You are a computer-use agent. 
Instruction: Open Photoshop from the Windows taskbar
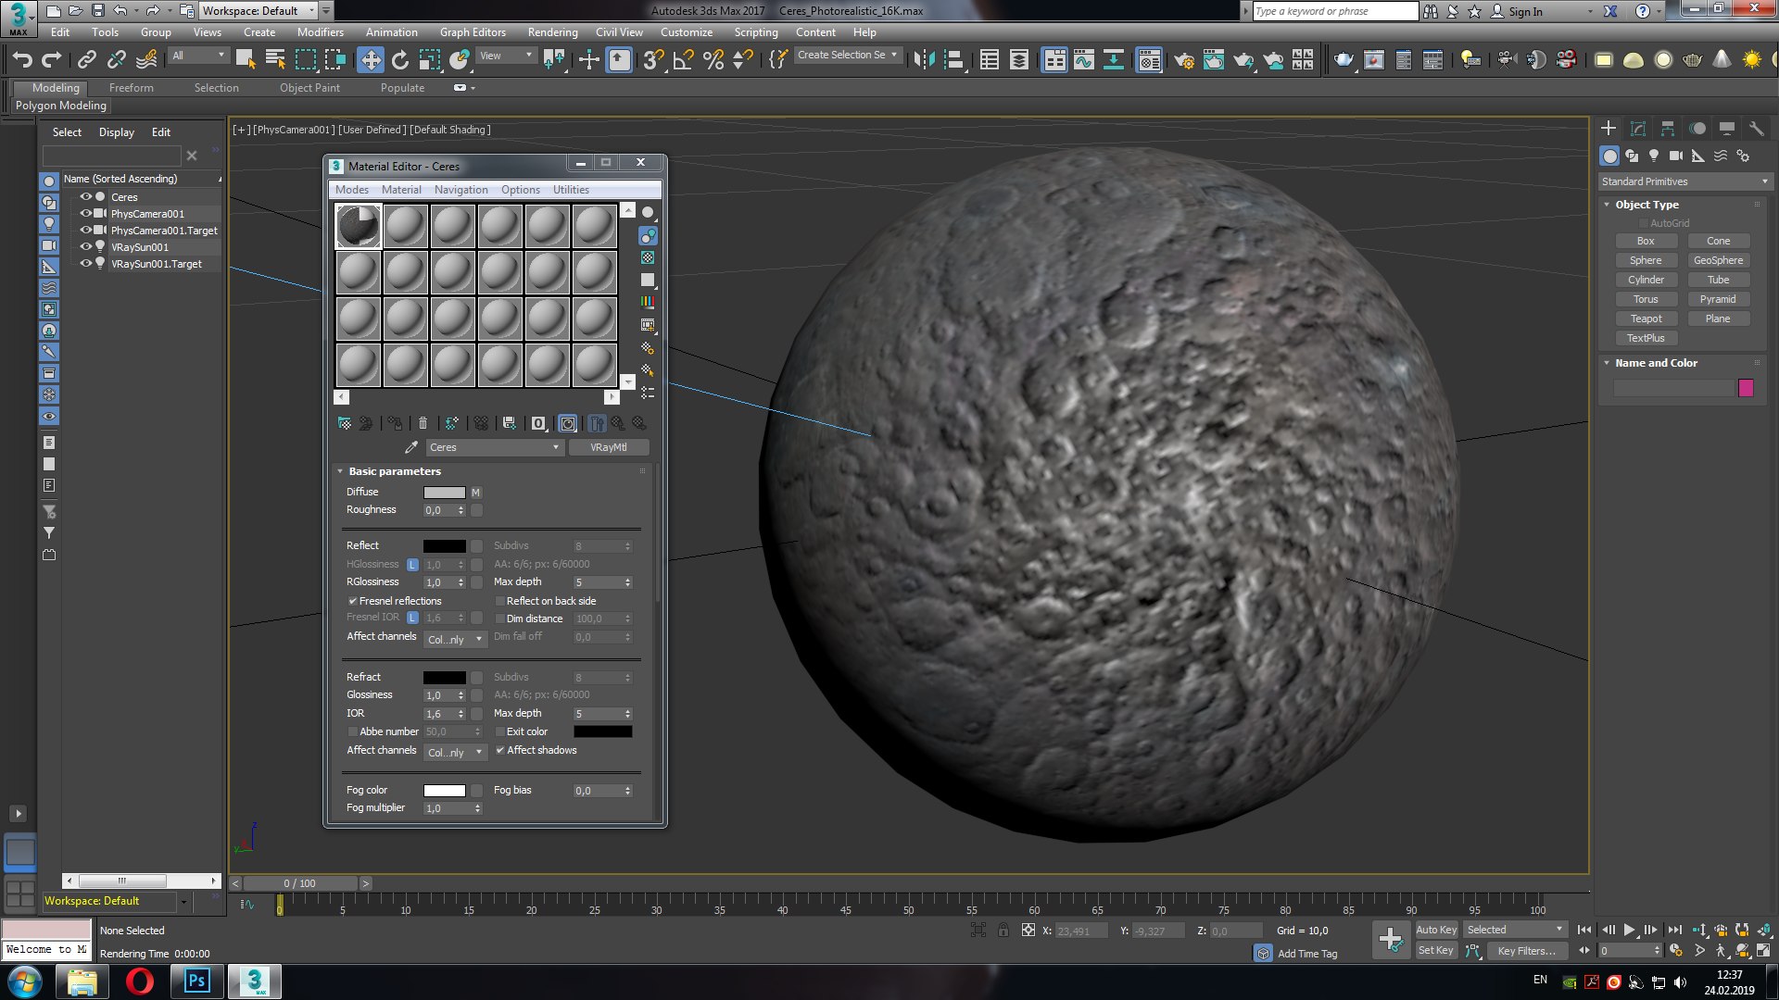pyautogui.click(x=196, y=981)
